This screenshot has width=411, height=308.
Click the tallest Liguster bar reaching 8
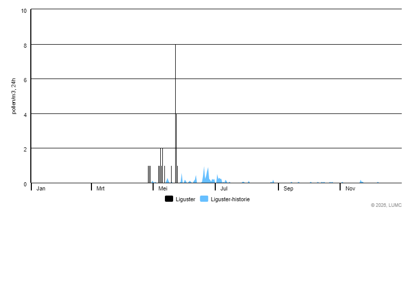pyautogui.click(x=175, y=113)
